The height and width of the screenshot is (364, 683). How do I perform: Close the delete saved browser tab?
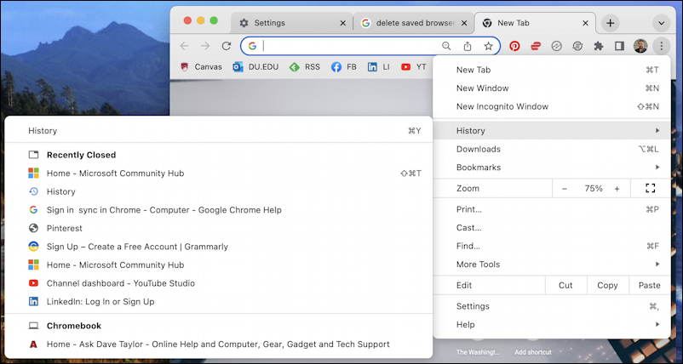pos(464,23)
